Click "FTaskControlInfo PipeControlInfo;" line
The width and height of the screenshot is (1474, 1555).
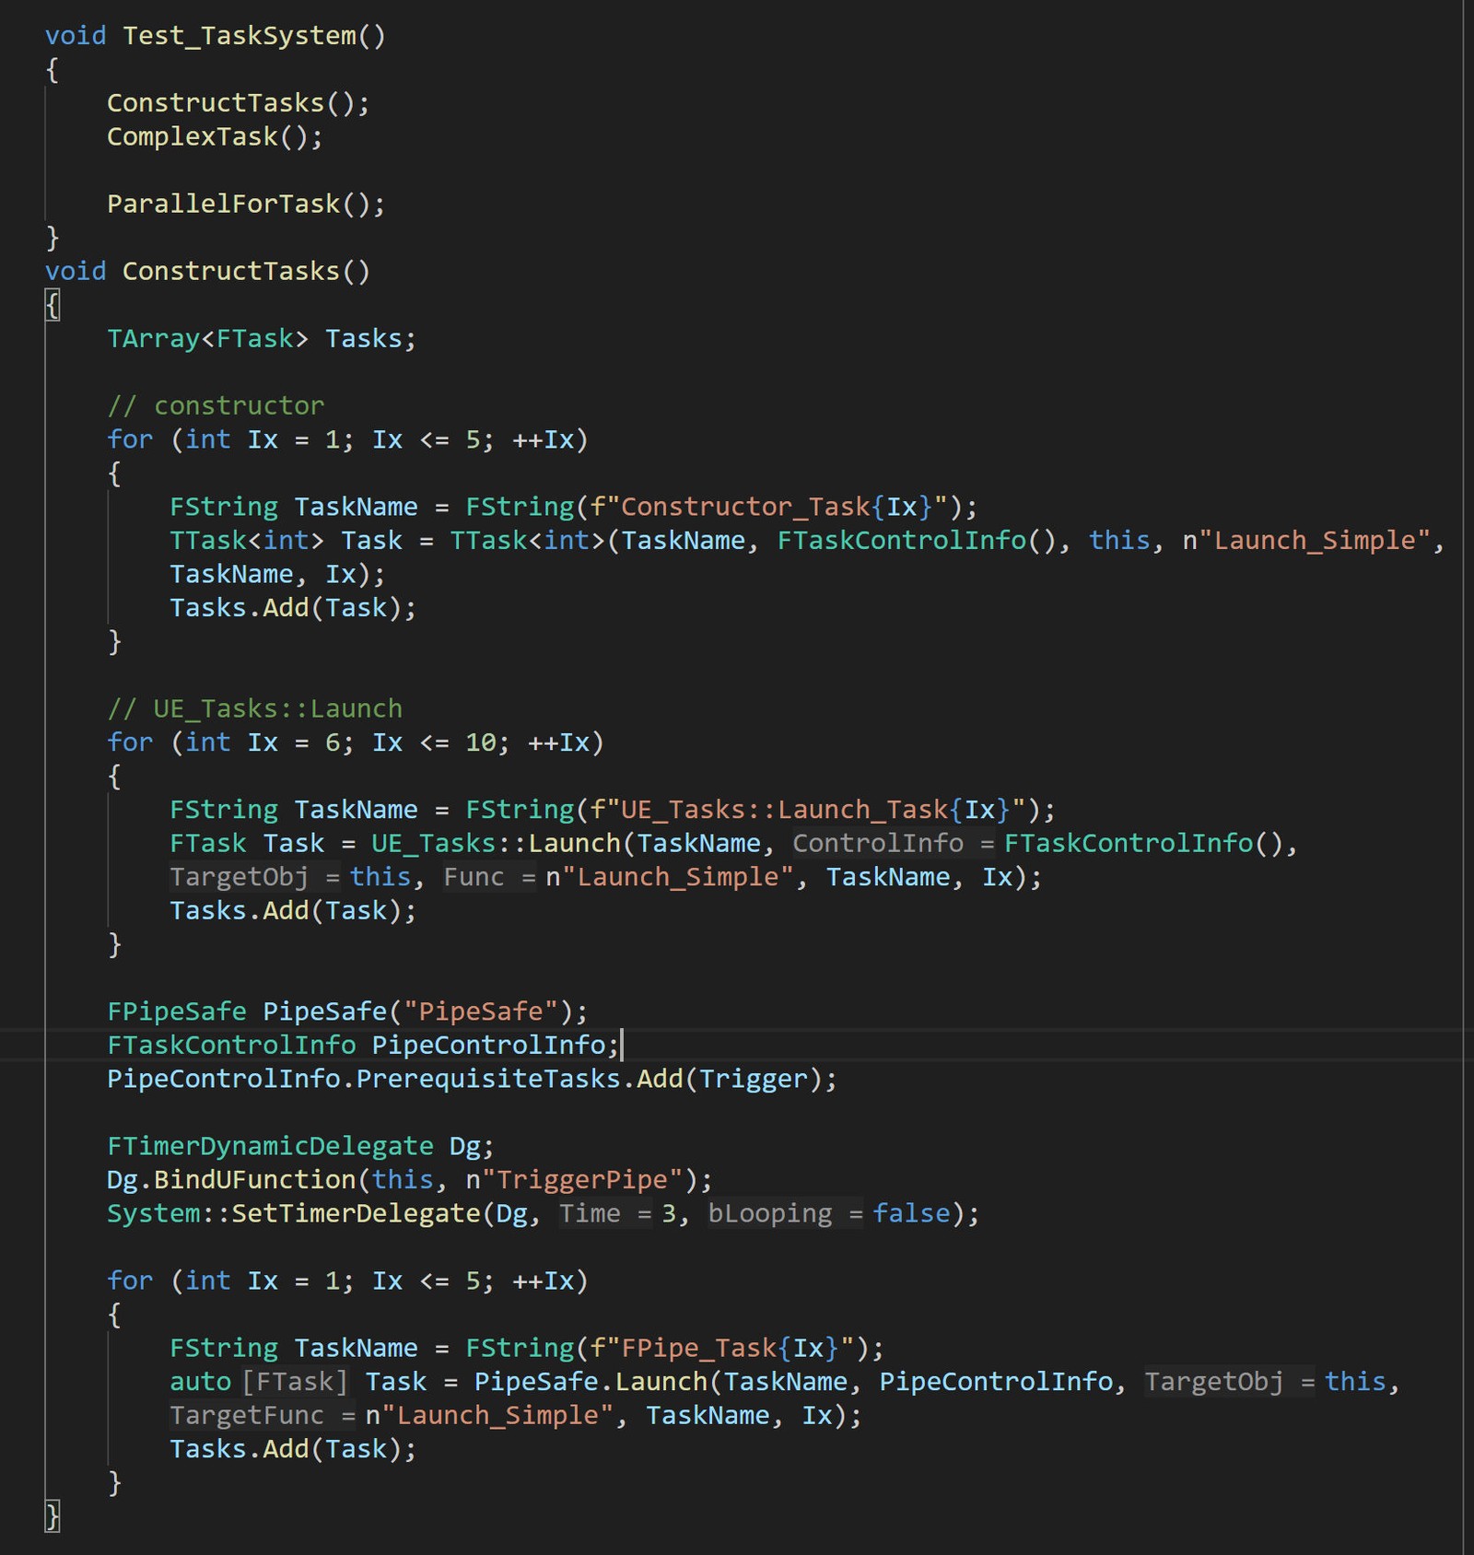[x=364, y=1046]
